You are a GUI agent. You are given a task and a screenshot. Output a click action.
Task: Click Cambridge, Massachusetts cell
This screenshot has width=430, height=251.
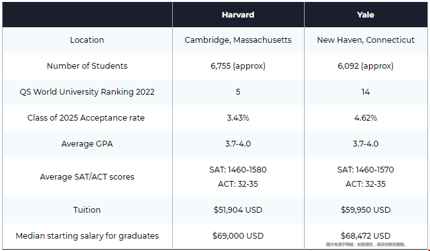tap(238, 40)
